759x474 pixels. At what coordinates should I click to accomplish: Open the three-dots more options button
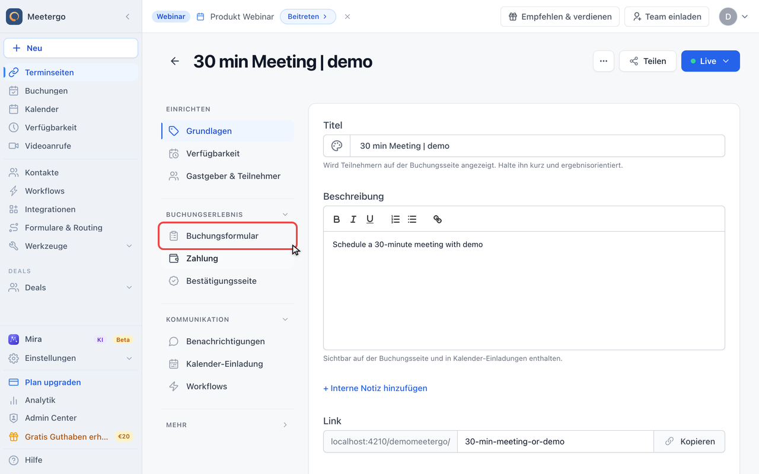603,61
